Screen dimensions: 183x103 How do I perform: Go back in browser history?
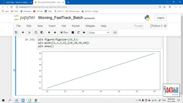(x=3, y=7)
